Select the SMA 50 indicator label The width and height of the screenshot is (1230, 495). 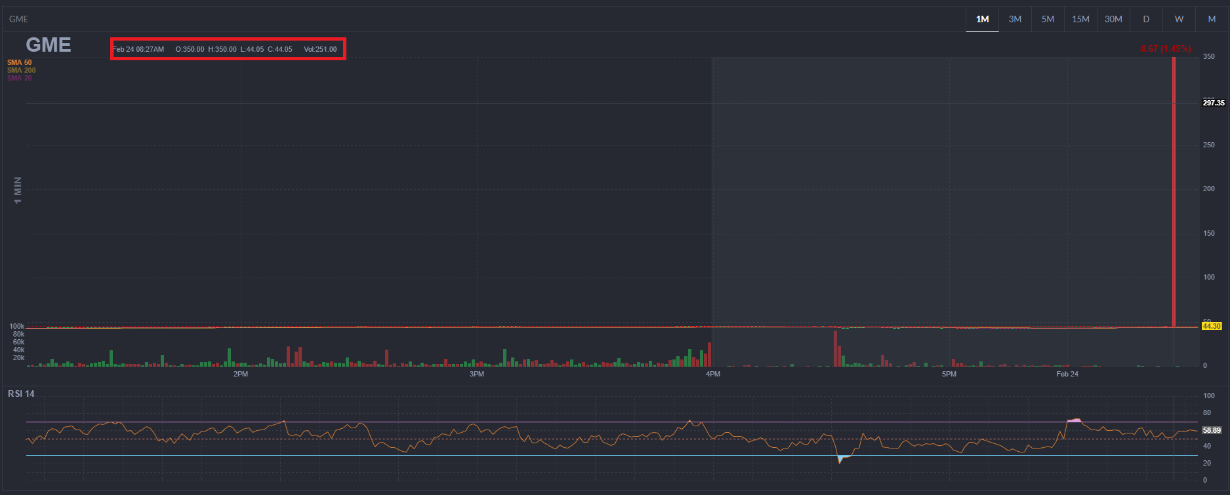pos(20,62)
